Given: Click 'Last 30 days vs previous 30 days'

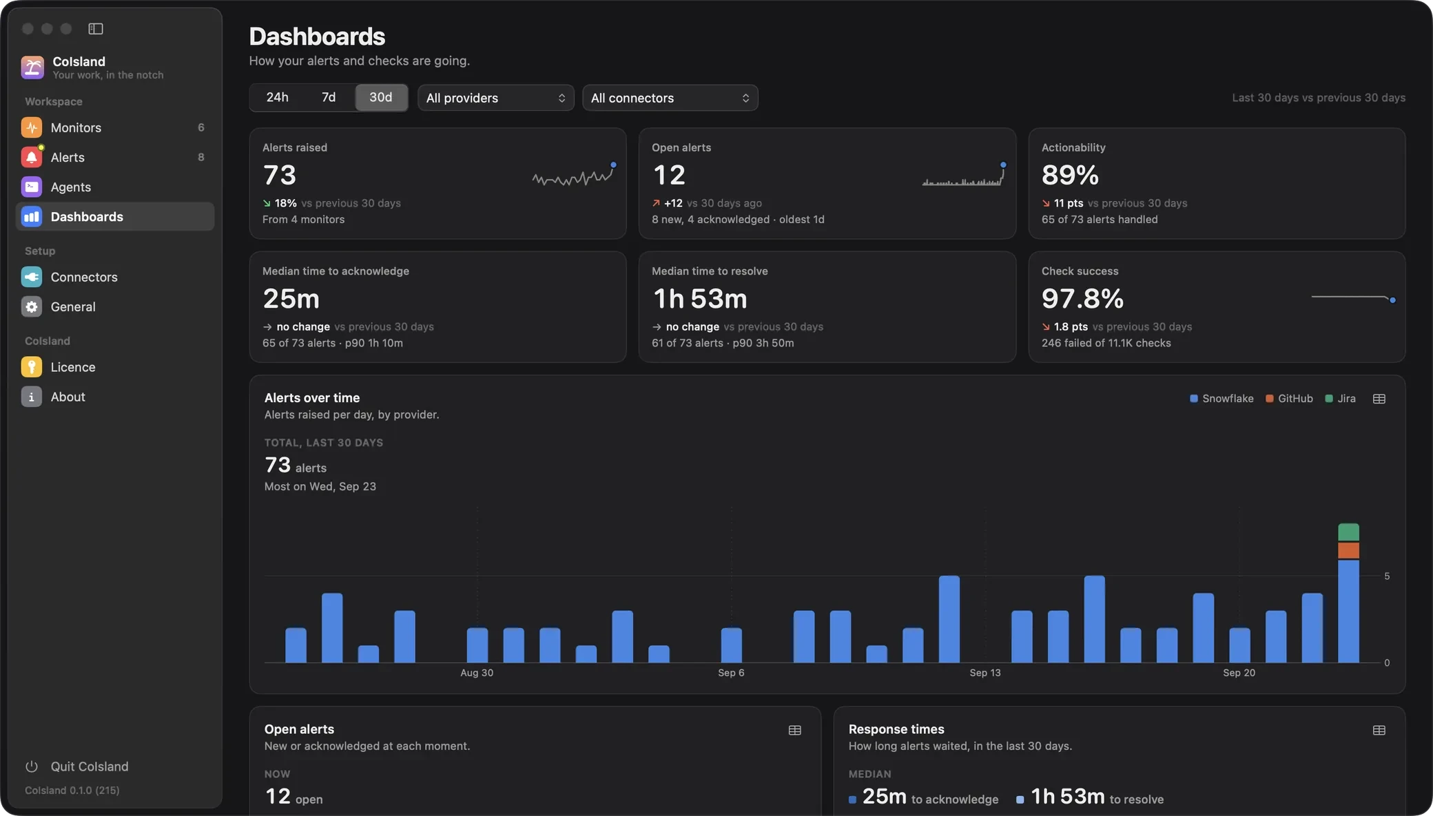Looking at the screenshot, I should click(1319, 98).
